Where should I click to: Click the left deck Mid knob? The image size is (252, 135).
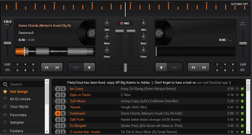tap(107, 24)
